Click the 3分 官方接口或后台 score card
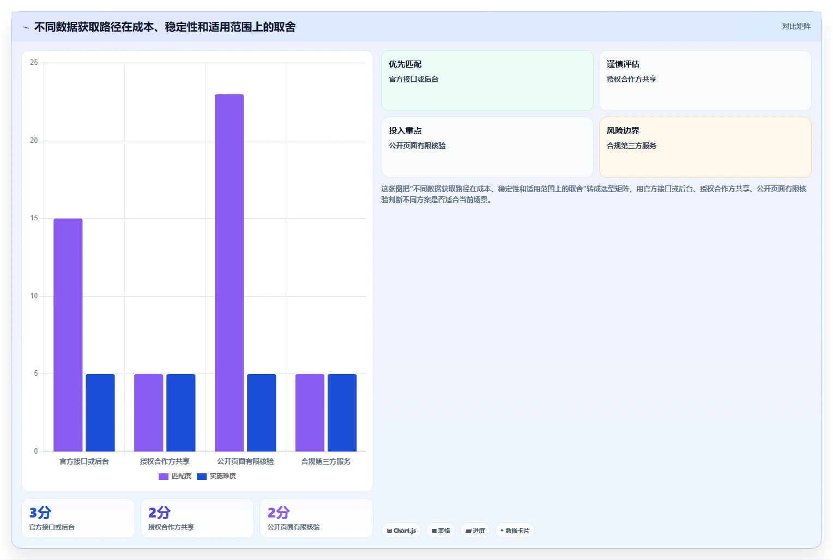 click(x=78, y=518)
